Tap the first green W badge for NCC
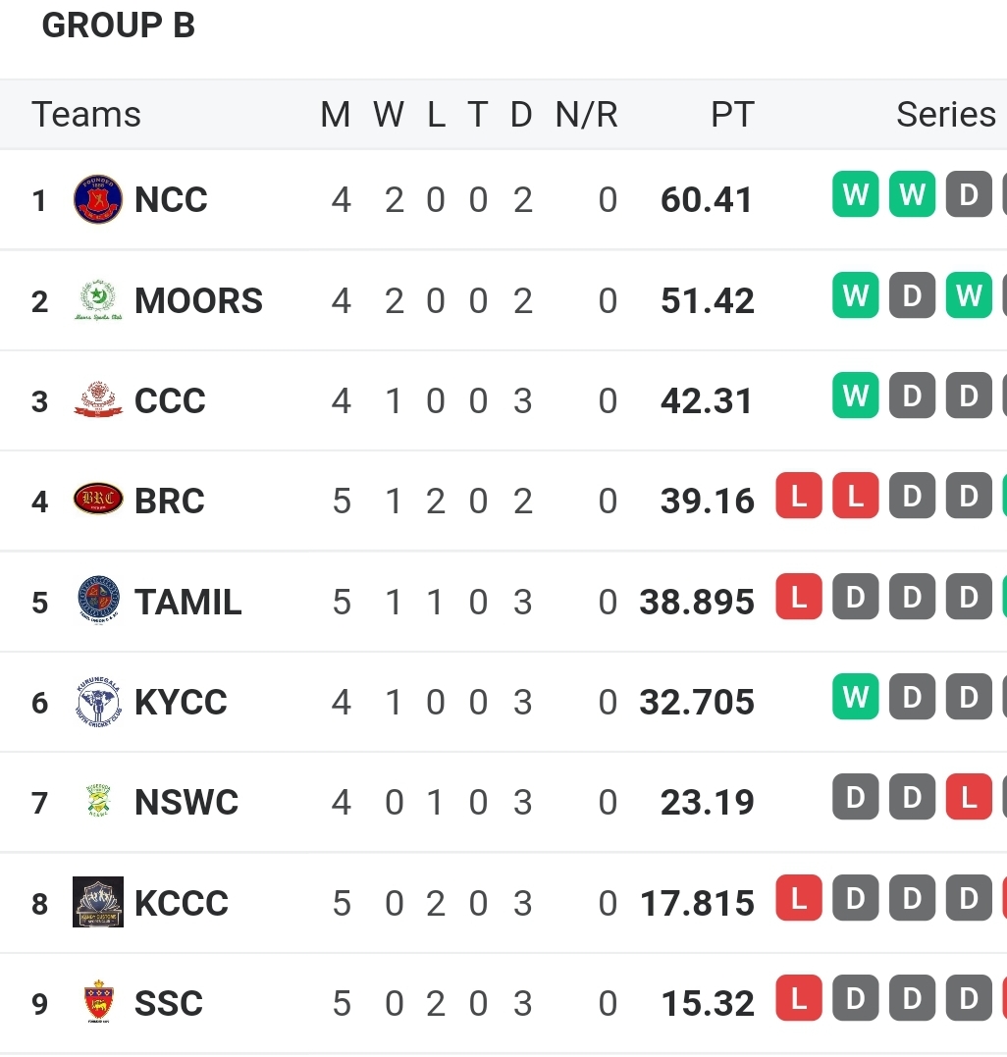This screenshot has height=1057, width=1007. click(x=855, y=194)
